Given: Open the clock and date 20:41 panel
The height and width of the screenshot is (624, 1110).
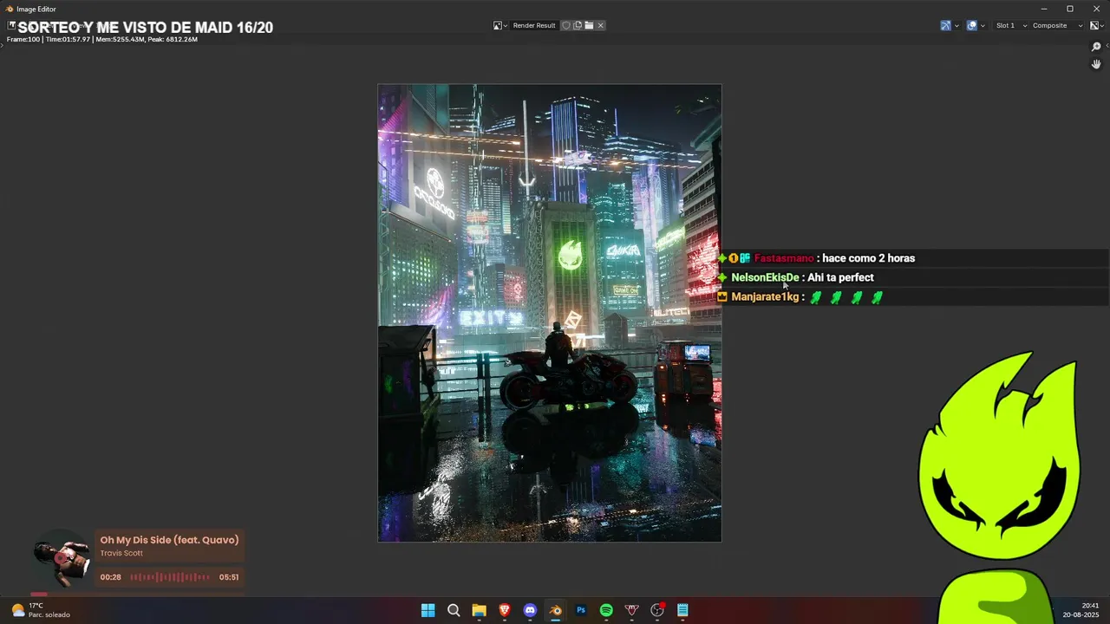Looking at the screenshot, I should pos(1081,610).
